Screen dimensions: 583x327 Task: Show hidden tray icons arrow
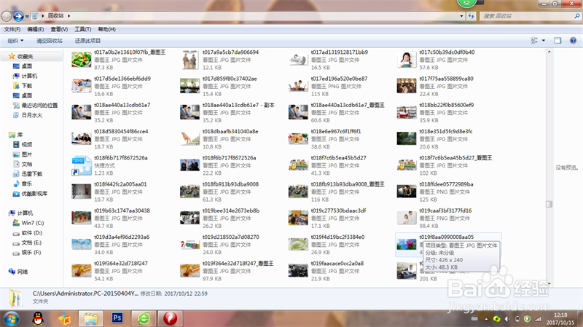486,319
